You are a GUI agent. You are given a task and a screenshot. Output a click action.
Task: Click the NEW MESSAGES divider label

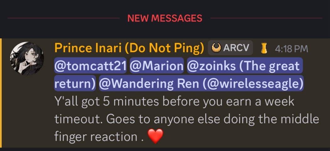tap(165, 18)
